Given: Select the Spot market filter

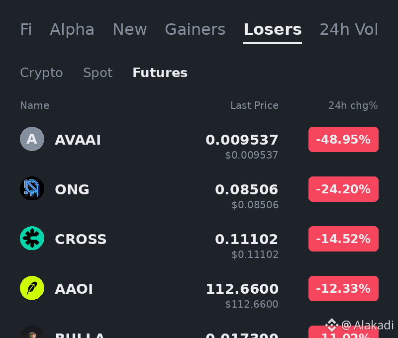Looking at the screenshot, I should point(98,73).
